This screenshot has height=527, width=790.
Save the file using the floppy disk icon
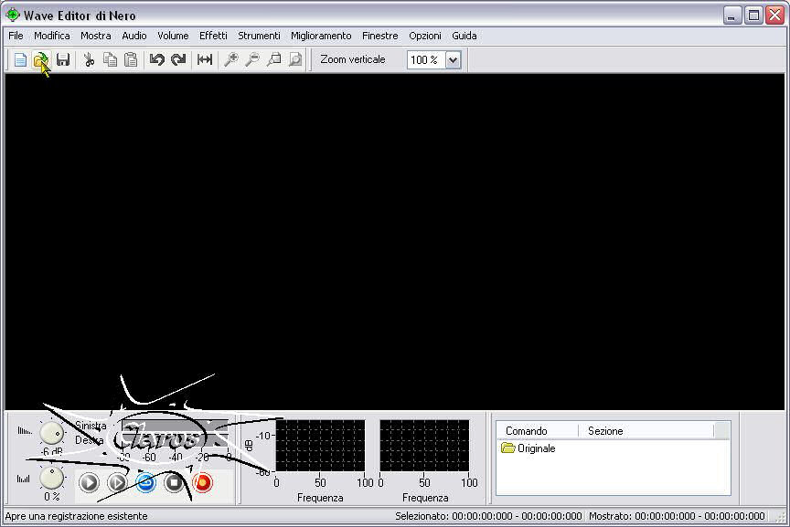tap(62, 60)
